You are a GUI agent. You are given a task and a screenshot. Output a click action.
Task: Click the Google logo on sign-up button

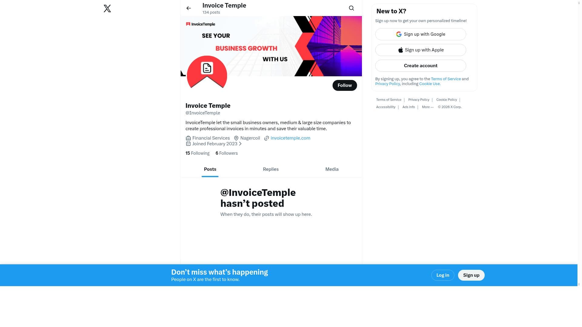pyautogui.click(x=399, y=34)
